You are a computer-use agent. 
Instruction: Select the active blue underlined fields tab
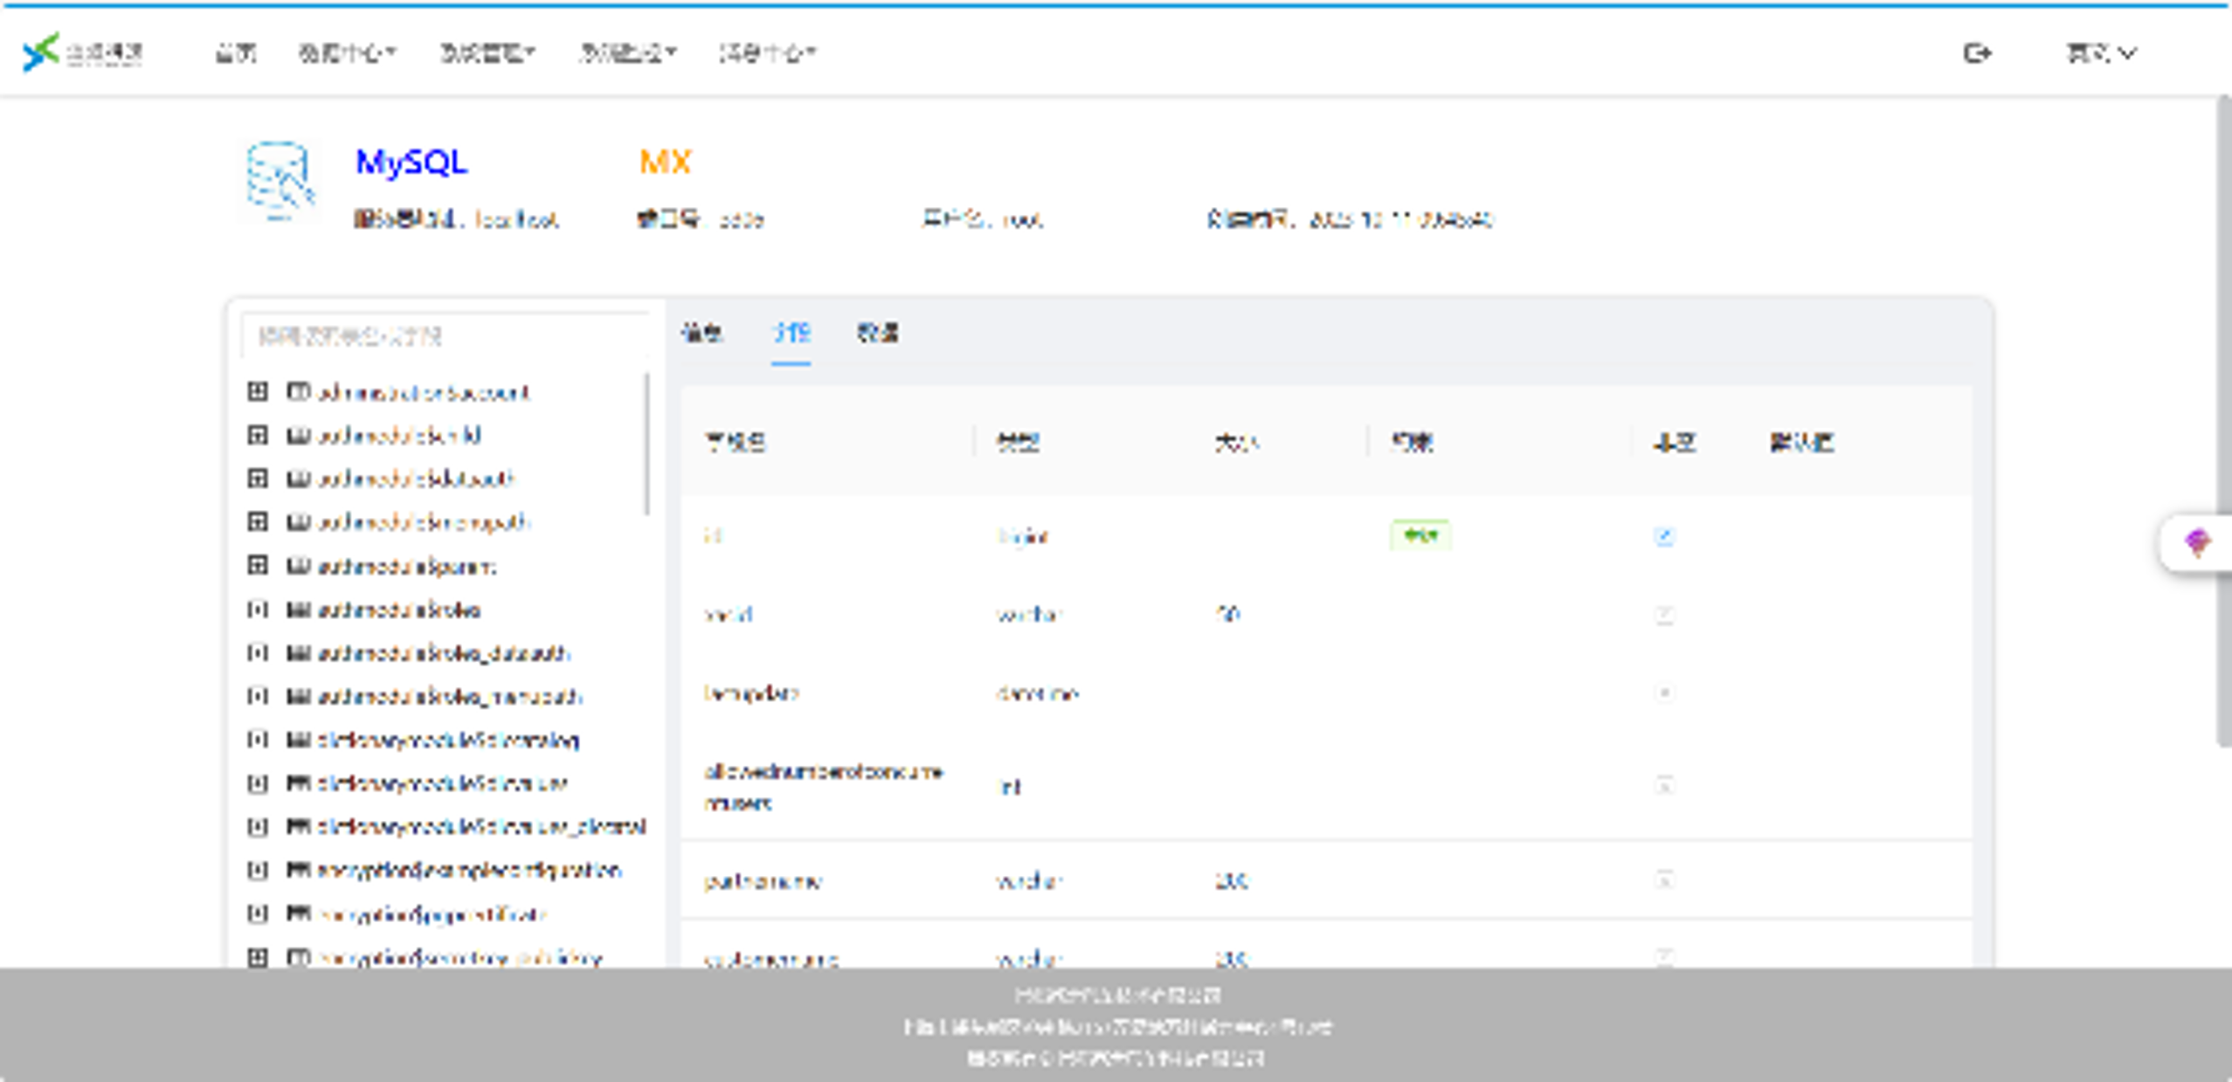pyautogui.click(x=791, y=333)
